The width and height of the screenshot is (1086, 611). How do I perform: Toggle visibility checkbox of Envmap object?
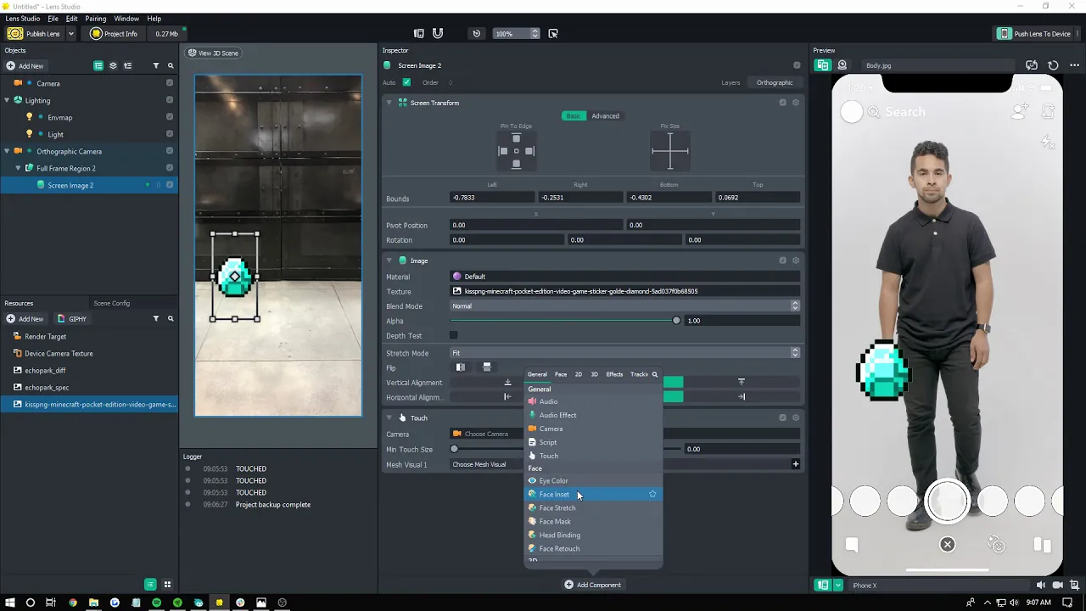[170, 117]
